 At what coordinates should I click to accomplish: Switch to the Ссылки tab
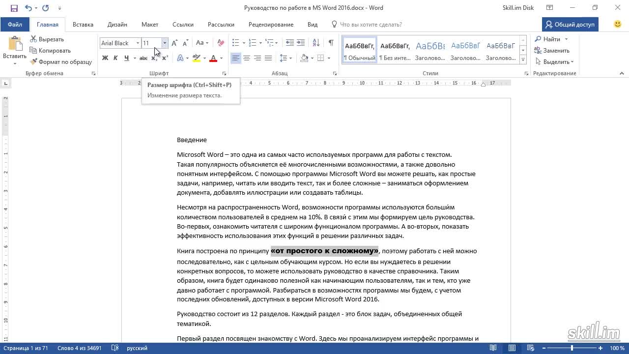(183, 25)
